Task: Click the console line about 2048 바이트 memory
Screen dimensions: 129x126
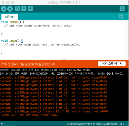Action: (x=62, y=74)
